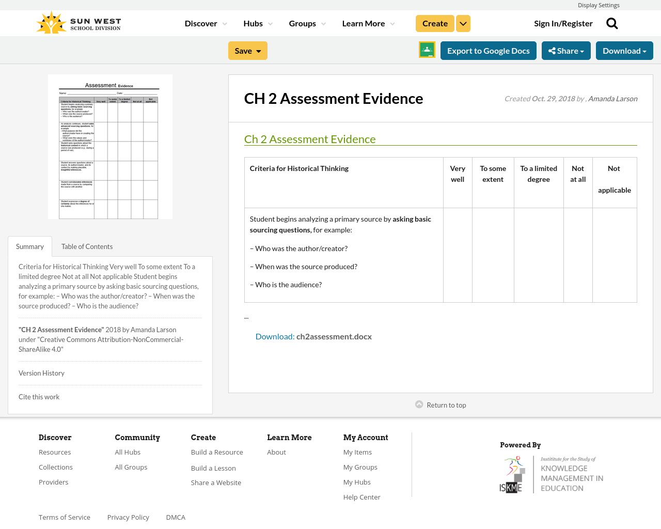Click Version History link
This screenshot has width=661, height=529.
(x=41, y=372)
